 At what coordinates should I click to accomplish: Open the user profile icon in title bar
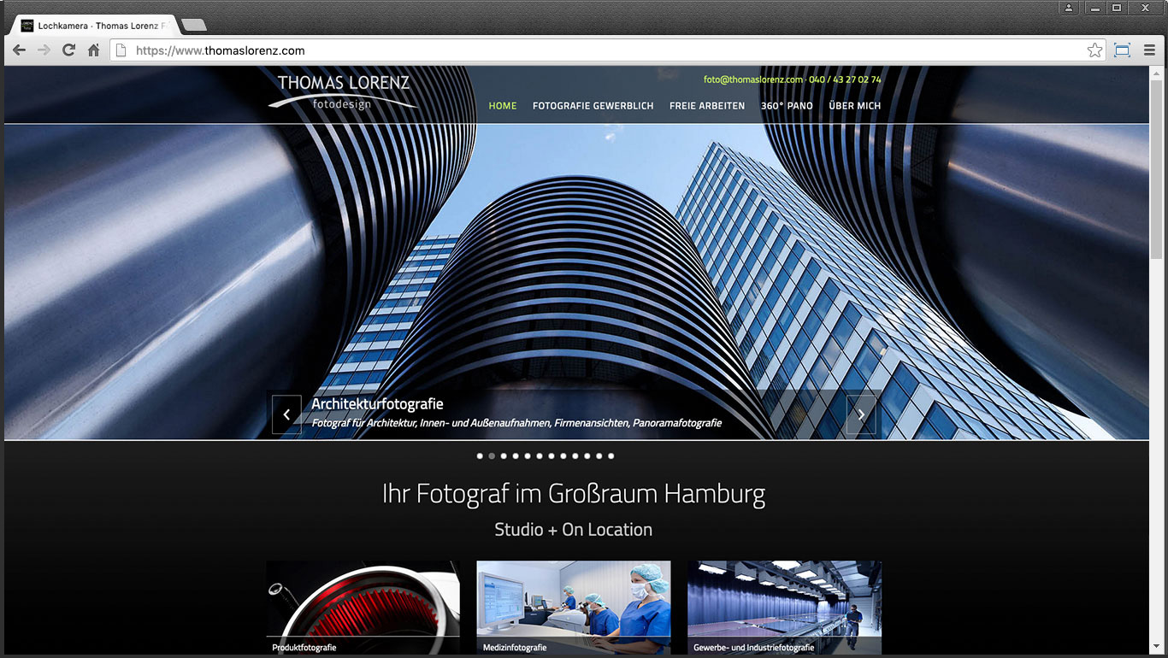click(1069, 8)
